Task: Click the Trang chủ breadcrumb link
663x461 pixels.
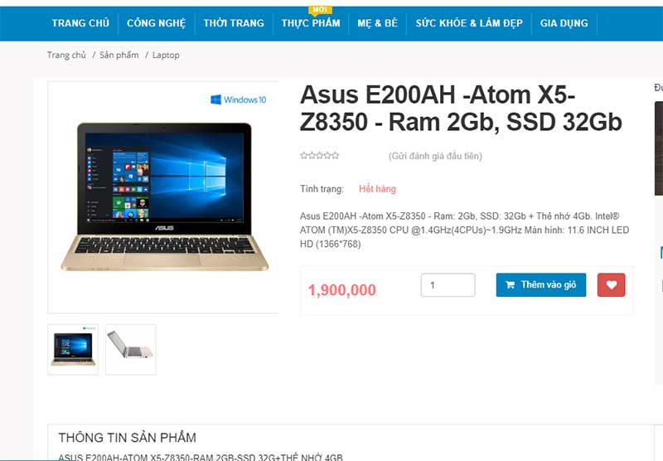Action: [x=66, y=55]
